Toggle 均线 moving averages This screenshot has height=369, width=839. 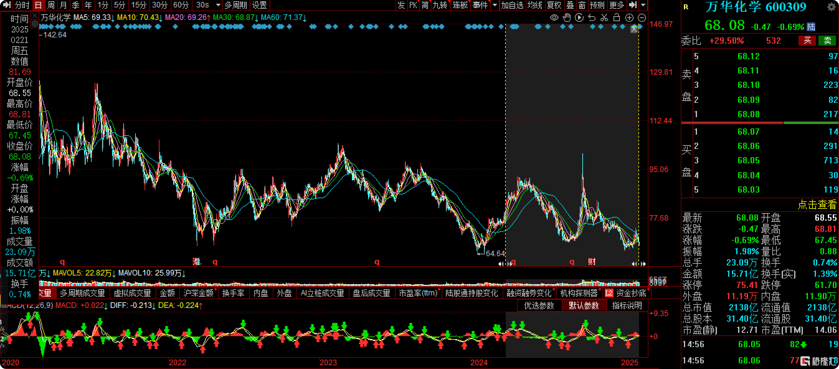click(535, 5)
